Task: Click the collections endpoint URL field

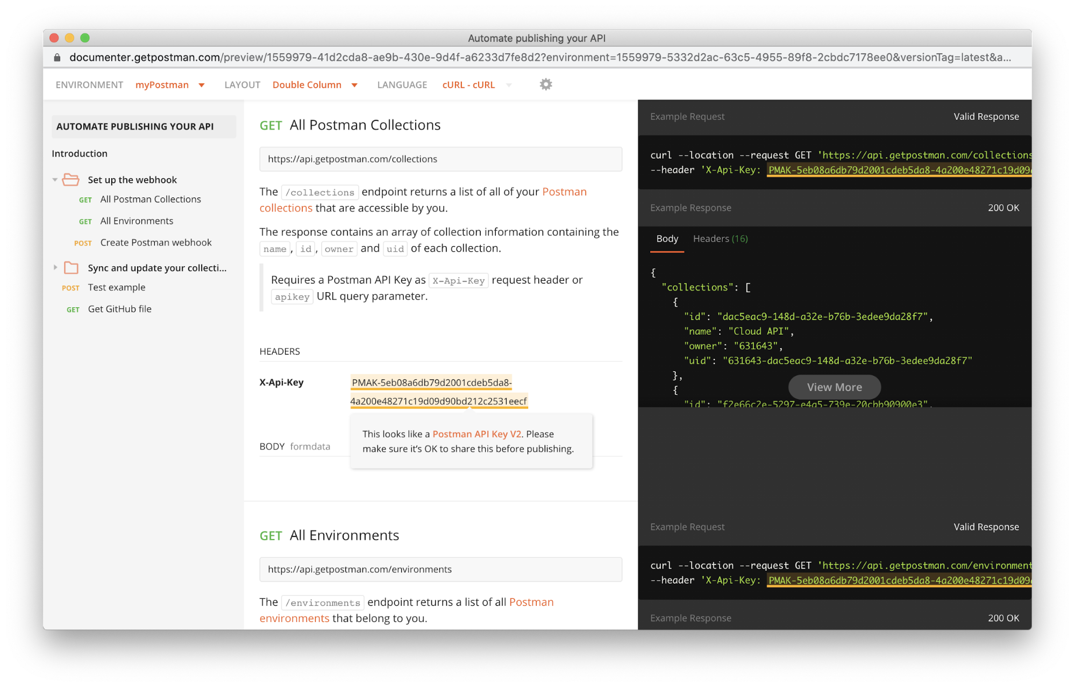Action: [x=440, y=159]
